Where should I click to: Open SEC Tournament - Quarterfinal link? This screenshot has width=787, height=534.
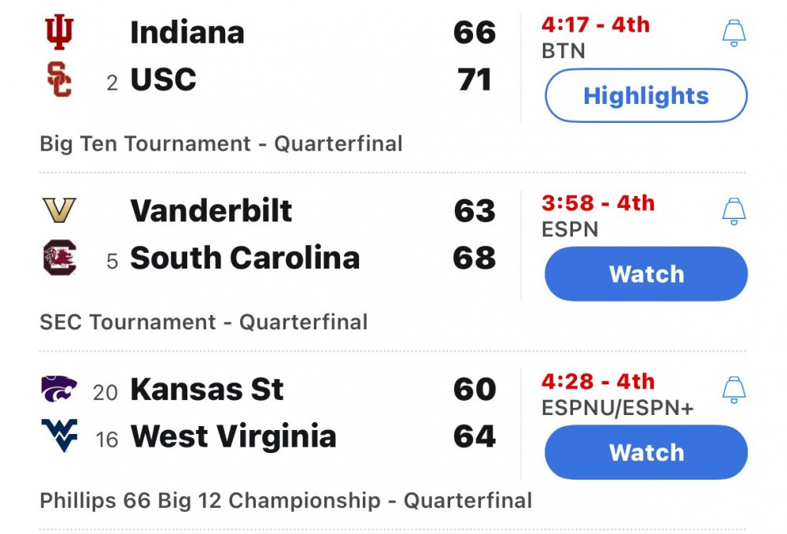pyautogui.click(x=204, y=322)
